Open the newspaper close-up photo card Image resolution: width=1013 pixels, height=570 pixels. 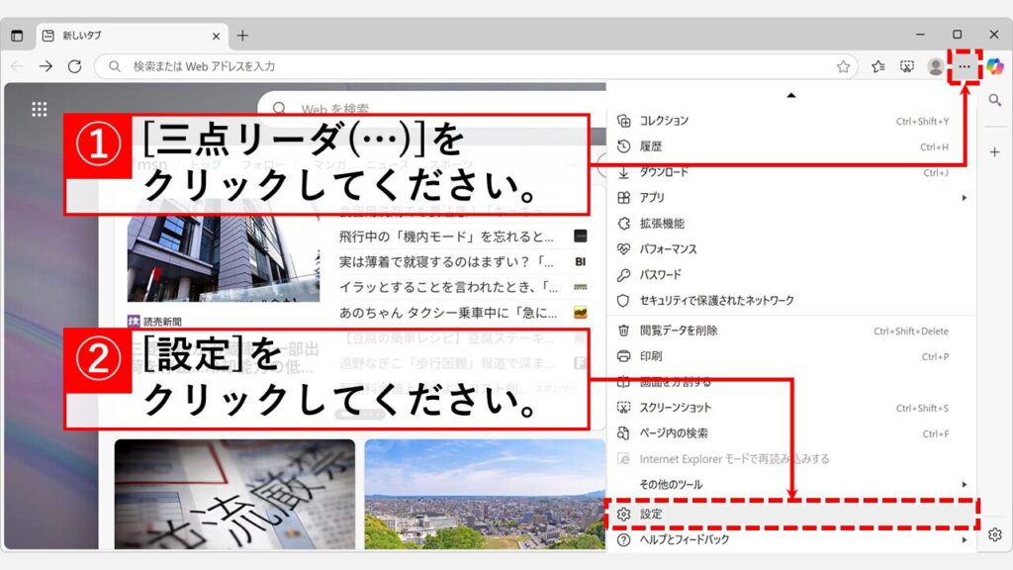234,495
